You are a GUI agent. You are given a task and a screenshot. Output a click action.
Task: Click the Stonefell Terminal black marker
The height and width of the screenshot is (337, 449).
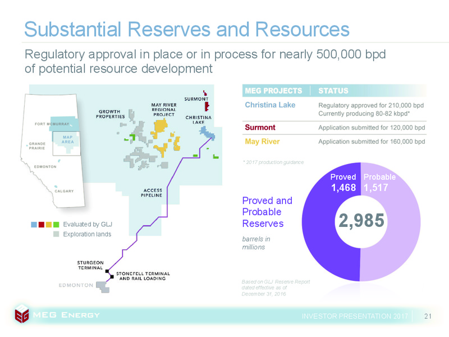point(112,276)
